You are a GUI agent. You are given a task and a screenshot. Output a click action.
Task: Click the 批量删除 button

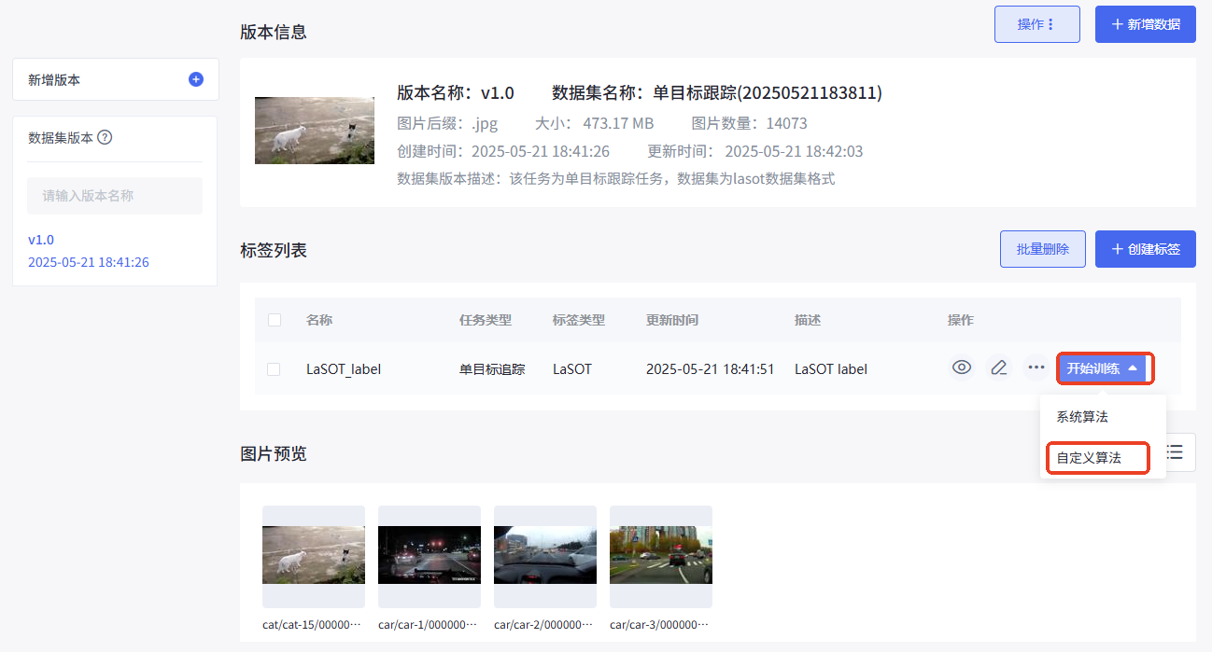tap(1043, 249)
